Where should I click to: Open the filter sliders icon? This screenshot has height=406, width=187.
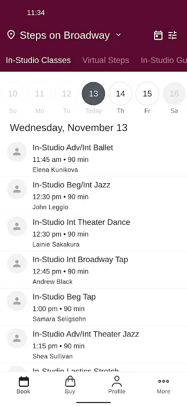pyautogui.click(x=172, y=35)
